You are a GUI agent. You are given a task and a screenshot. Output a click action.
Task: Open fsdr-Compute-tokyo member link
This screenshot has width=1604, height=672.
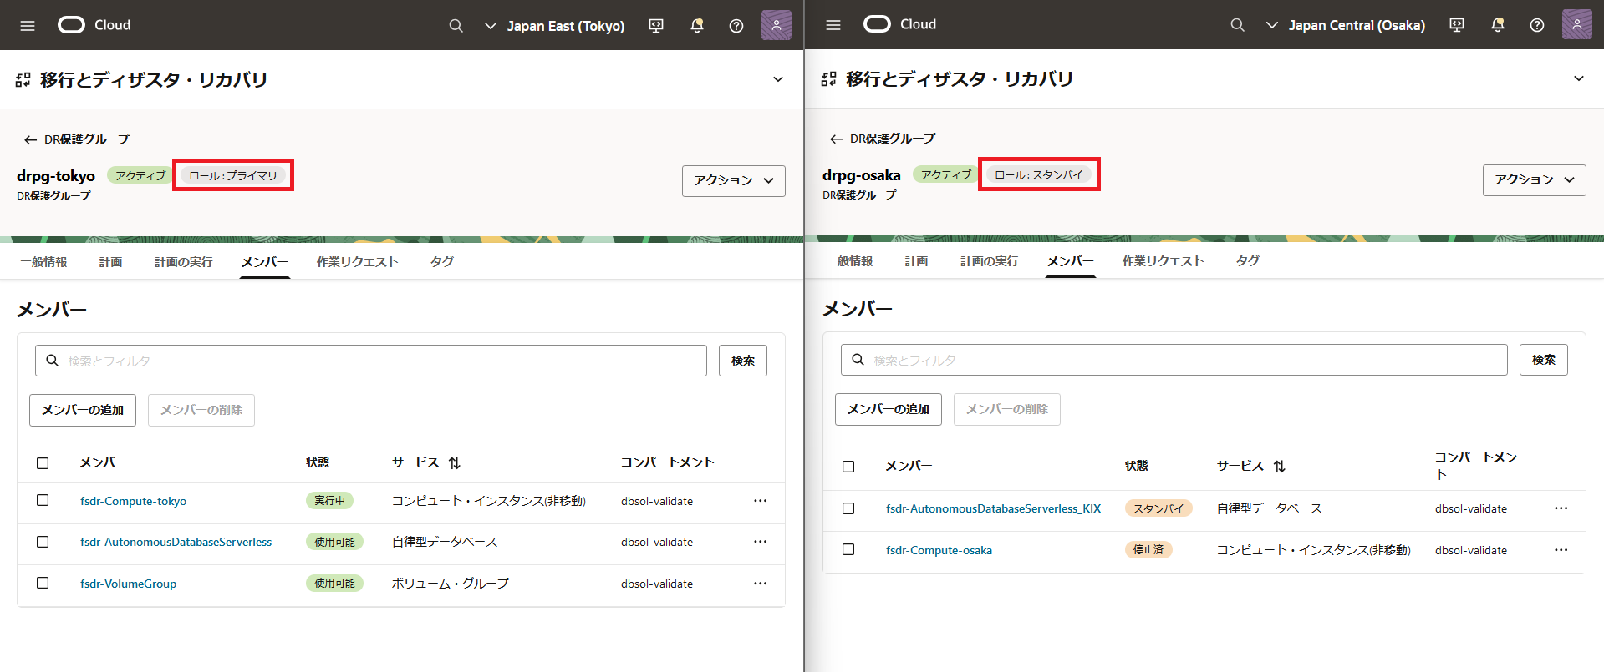coord(133,501)
